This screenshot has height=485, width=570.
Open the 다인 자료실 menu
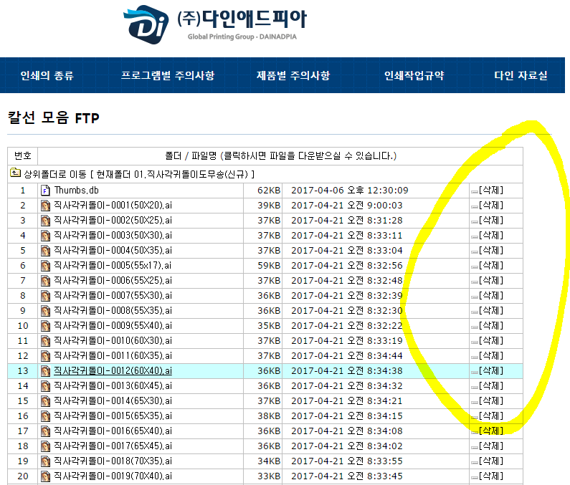click(x=521, y=76)
